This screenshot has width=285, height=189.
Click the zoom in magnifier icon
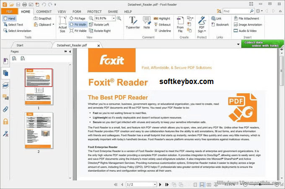pyautogui.click(x=119, y=18)
